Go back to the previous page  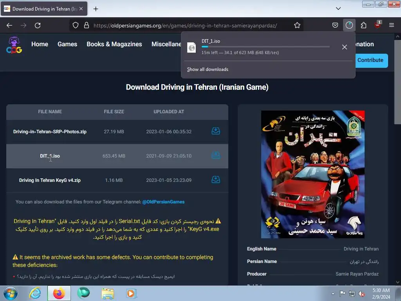click(9, 25)
